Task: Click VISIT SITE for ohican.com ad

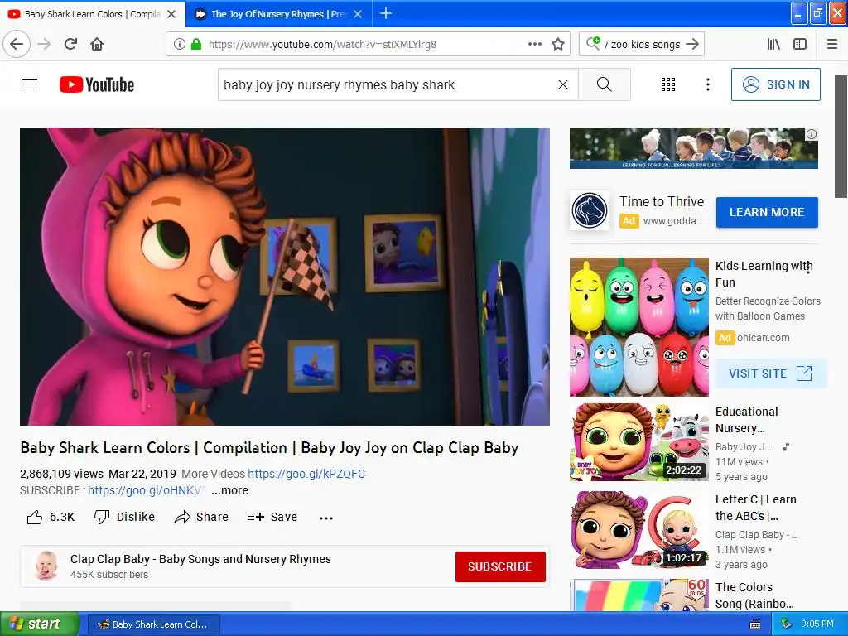Action: [770, 373]
